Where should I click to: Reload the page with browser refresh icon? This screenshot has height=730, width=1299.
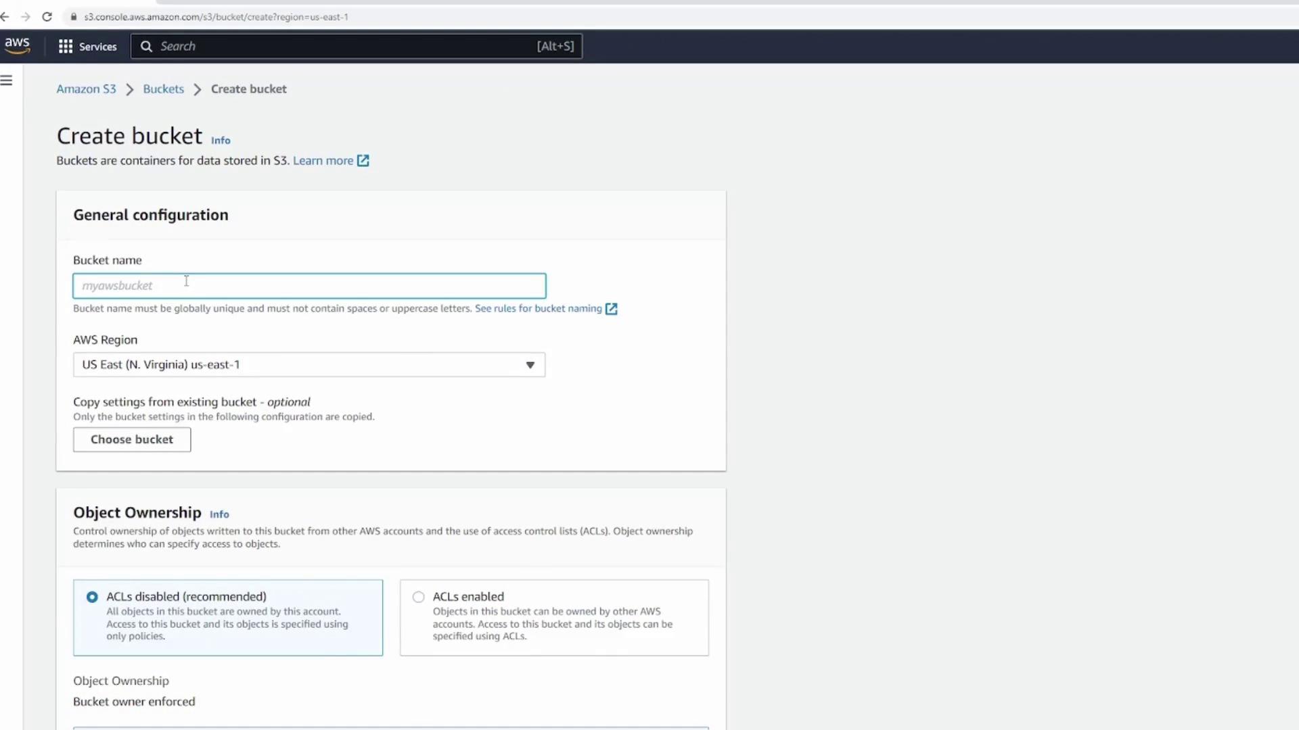47,17
